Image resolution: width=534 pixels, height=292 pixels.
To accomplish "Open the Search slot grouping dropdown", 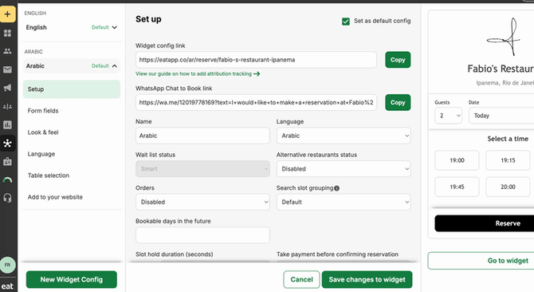I will (344, 202).
